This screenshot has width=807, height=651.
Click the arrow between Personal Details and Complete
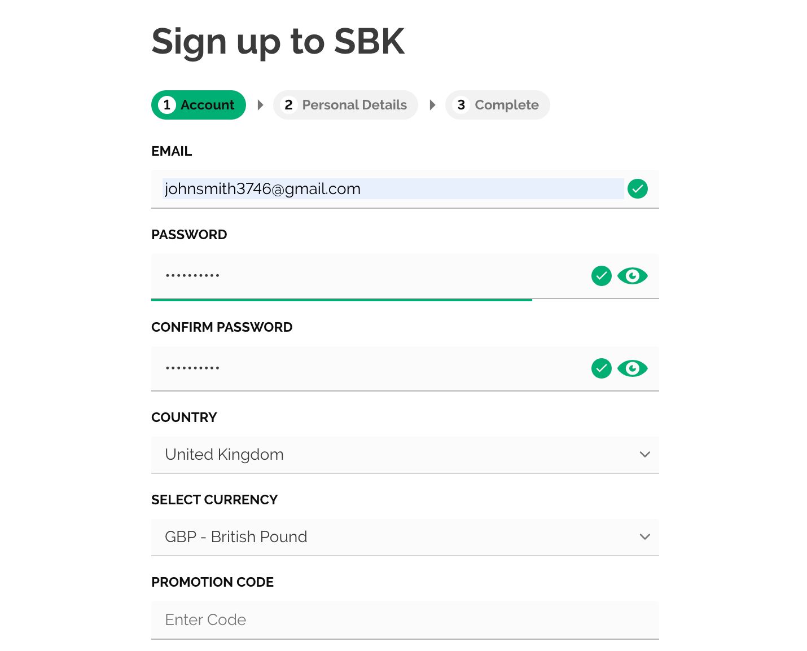click(x=432, y=104)
